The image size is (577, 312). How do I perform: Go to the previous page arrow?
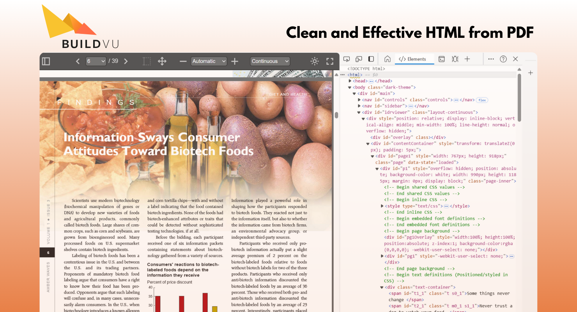78,61
